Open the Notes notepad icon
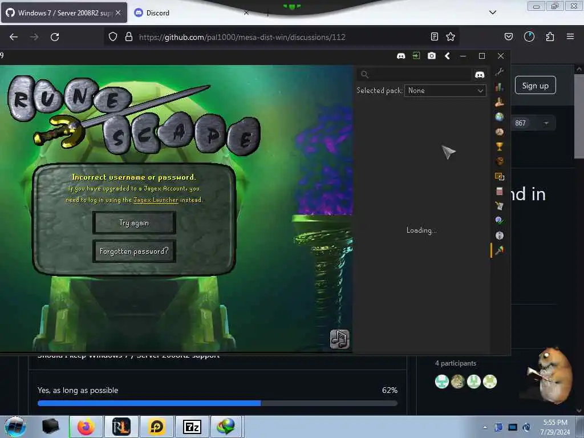Viewport: 584px width, 438px height. point(500,191)
